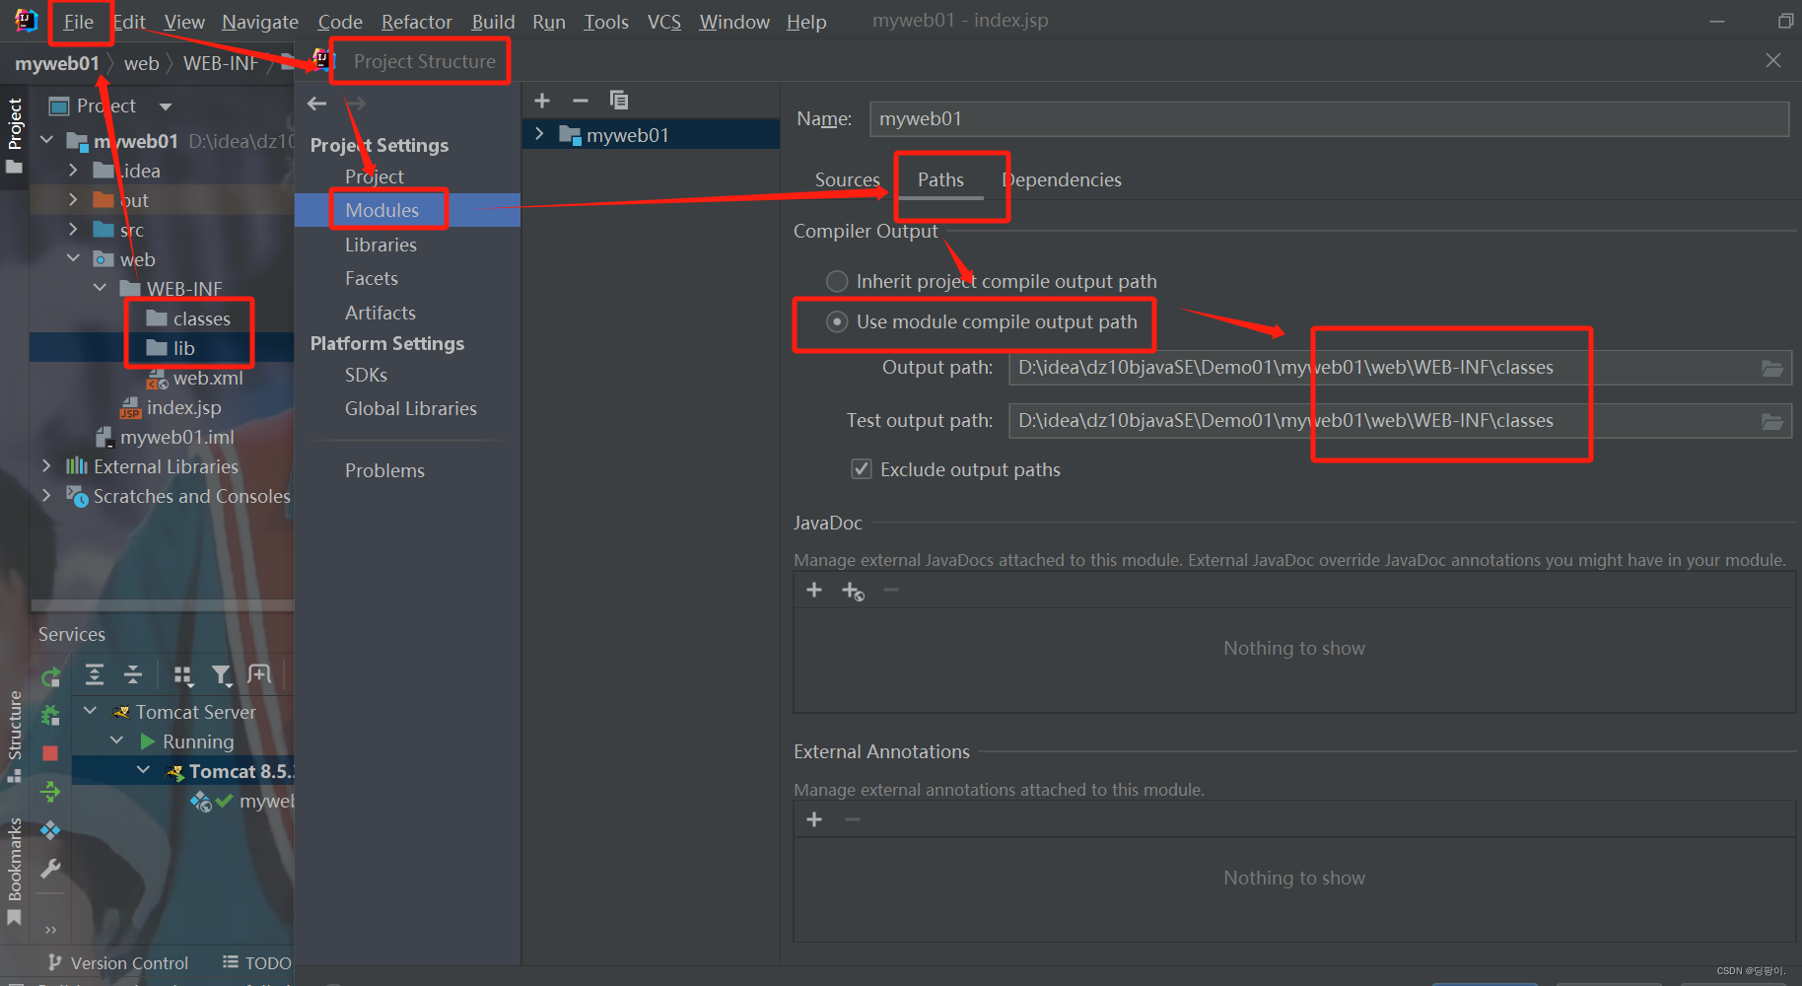Open the Project view dropdown
1802x986 pixels.
[166, 106]
